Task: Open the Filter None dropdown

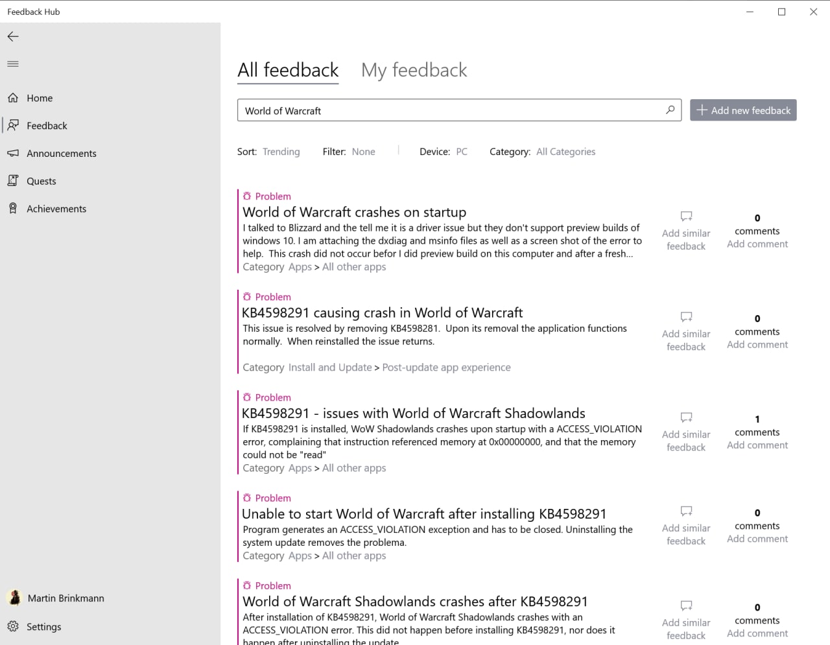Action: pos(363,152)
